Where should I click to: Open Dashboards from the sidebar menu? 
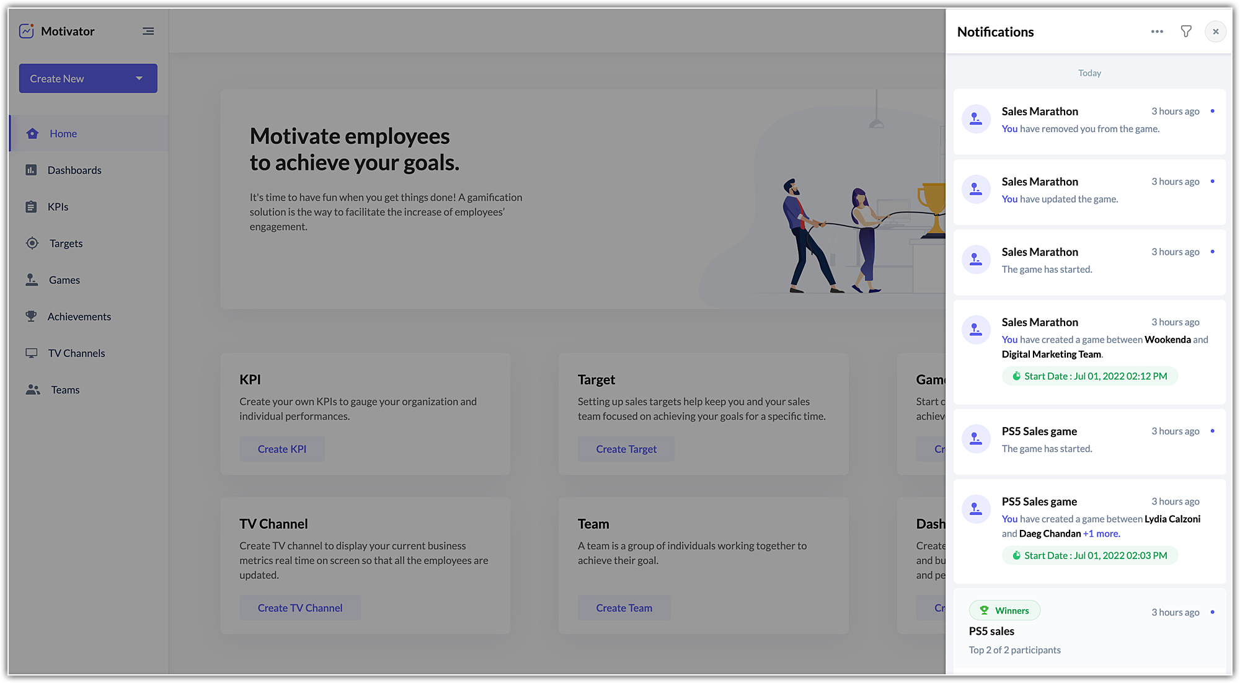[x=74, y=170]
